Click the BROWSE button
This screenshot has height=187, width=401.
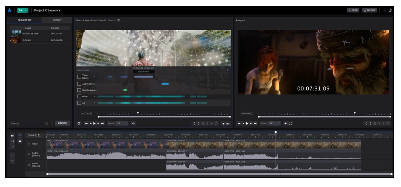(x=62, y=123)
